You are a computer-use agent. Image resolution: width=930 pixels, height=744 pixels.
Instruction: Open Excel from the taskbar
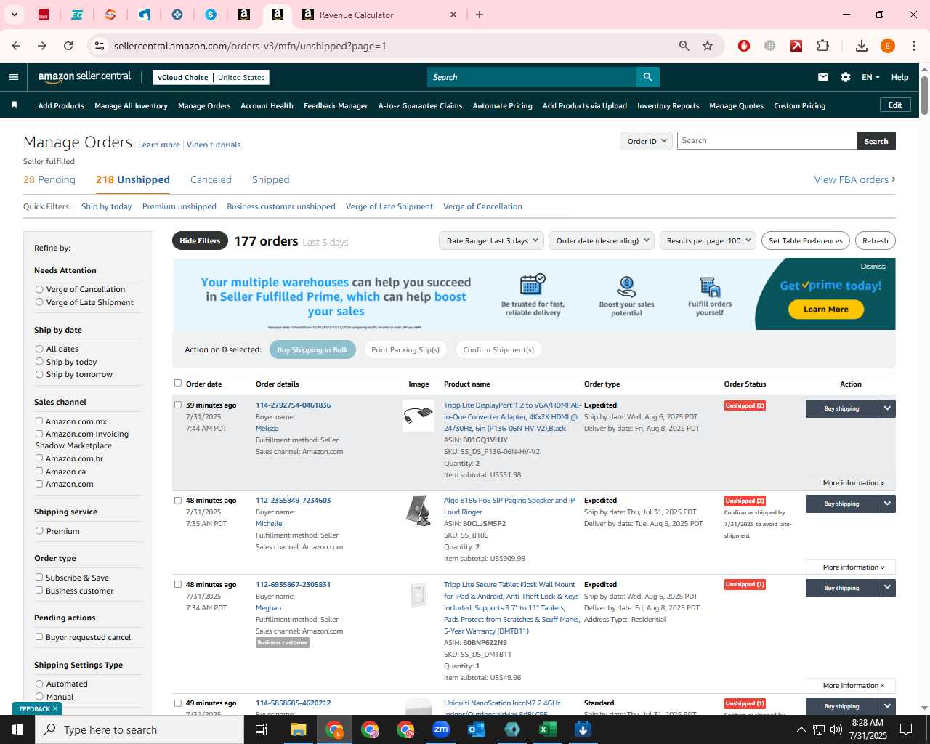coord(548,729)
